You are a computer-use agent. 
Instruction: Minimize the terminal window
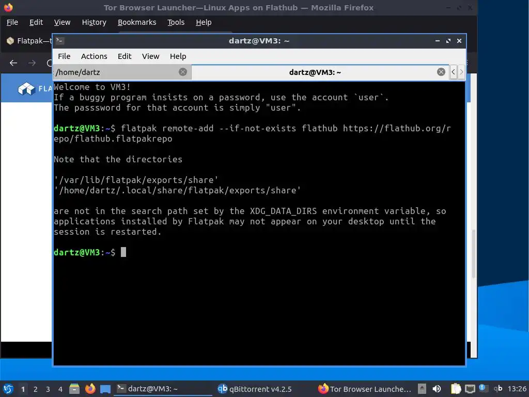tap(437, 41)
